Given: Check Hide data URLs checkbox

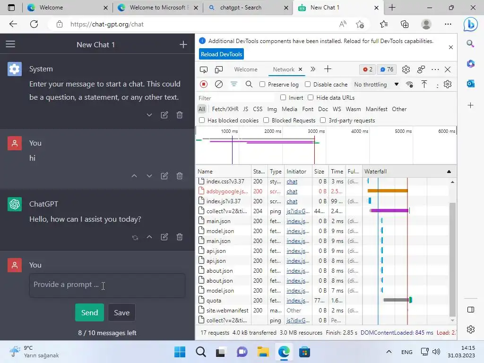Looking at the screenshot, I should (x=311, y=97).
